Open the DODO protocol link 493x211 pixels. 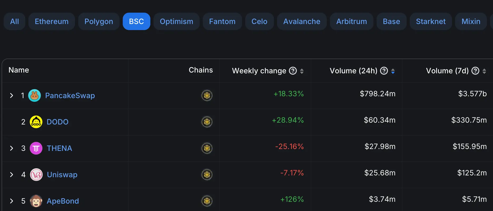pos(57,122)
